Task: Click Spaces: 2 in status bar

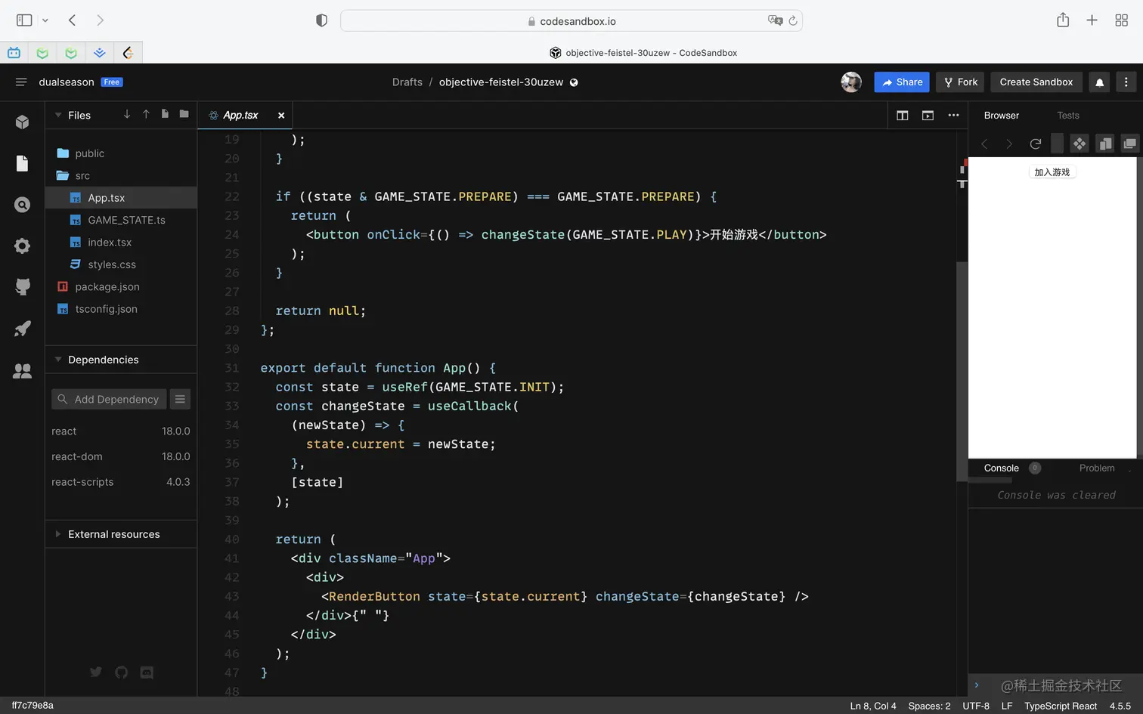Action: tap(929, 706)
